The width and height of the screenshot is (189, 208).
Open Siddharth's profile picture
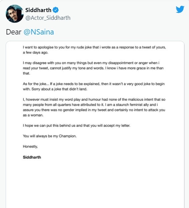pyautogui.click(x=15, y=14)
